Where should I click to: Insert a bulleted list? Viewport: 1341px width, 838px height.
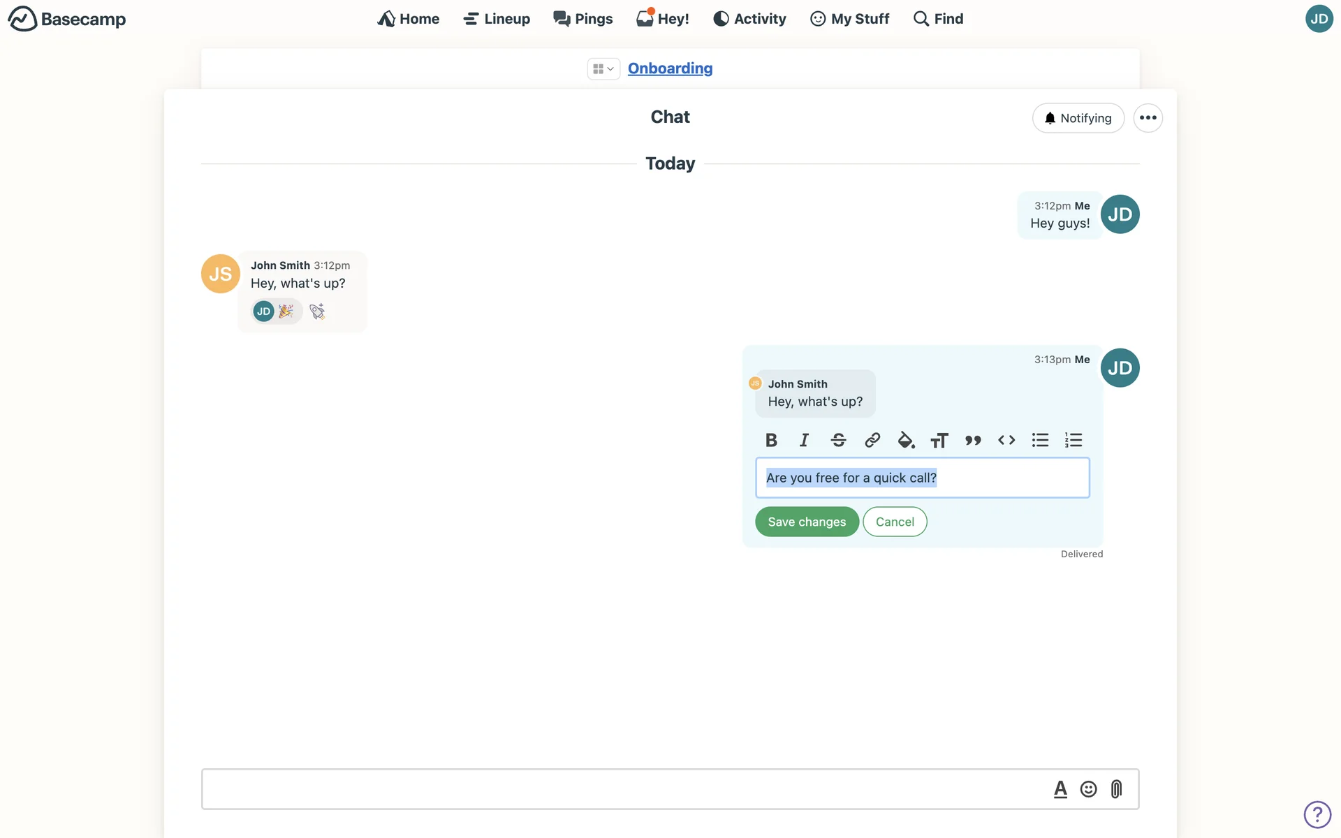(x=1040, y=440)
